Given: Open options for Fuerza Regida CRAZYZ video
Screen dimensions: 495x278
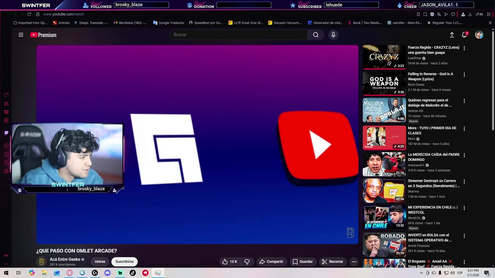Looking at the screenshot, I should click(464, 48).
